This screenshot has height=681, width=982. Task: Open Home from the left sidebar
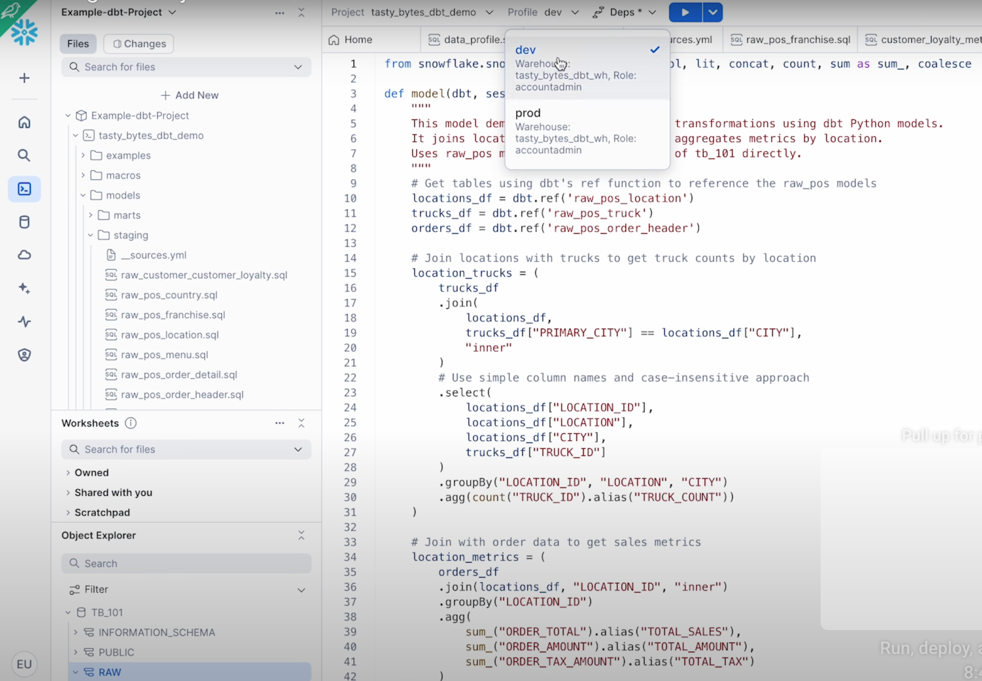[24, 122]
